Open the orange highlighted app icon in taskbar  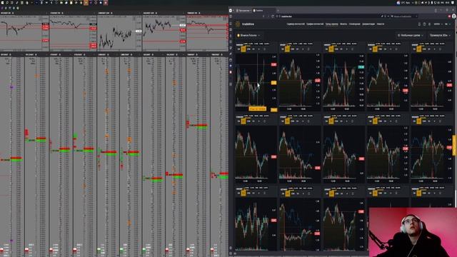tap(86, 3)
